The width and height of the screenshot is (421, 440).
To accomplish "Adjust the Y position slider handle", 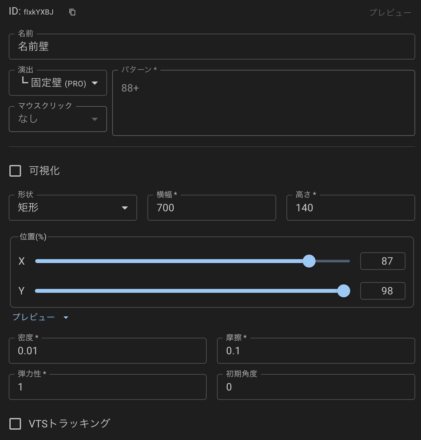I will (344, 291).
